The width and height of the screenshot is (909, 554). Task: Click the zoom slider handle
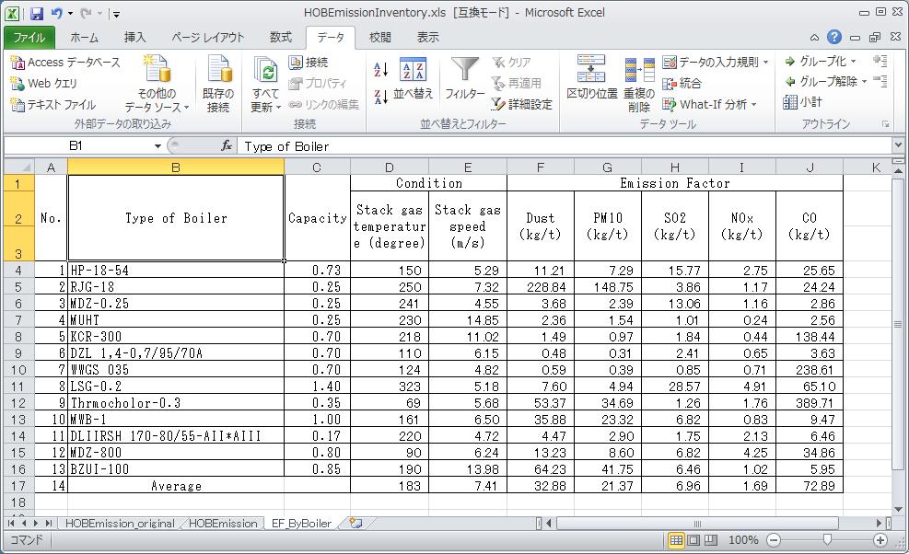click(827, 540)
